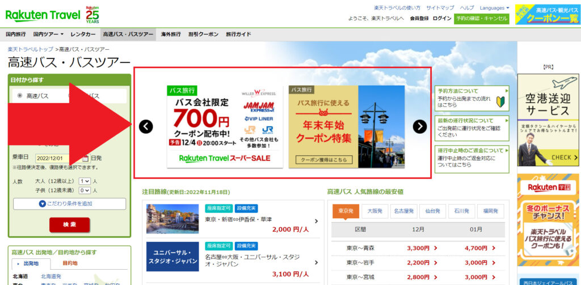Expand こだわり条件を追加 options
Screen dimensions: 581x285
69,203
